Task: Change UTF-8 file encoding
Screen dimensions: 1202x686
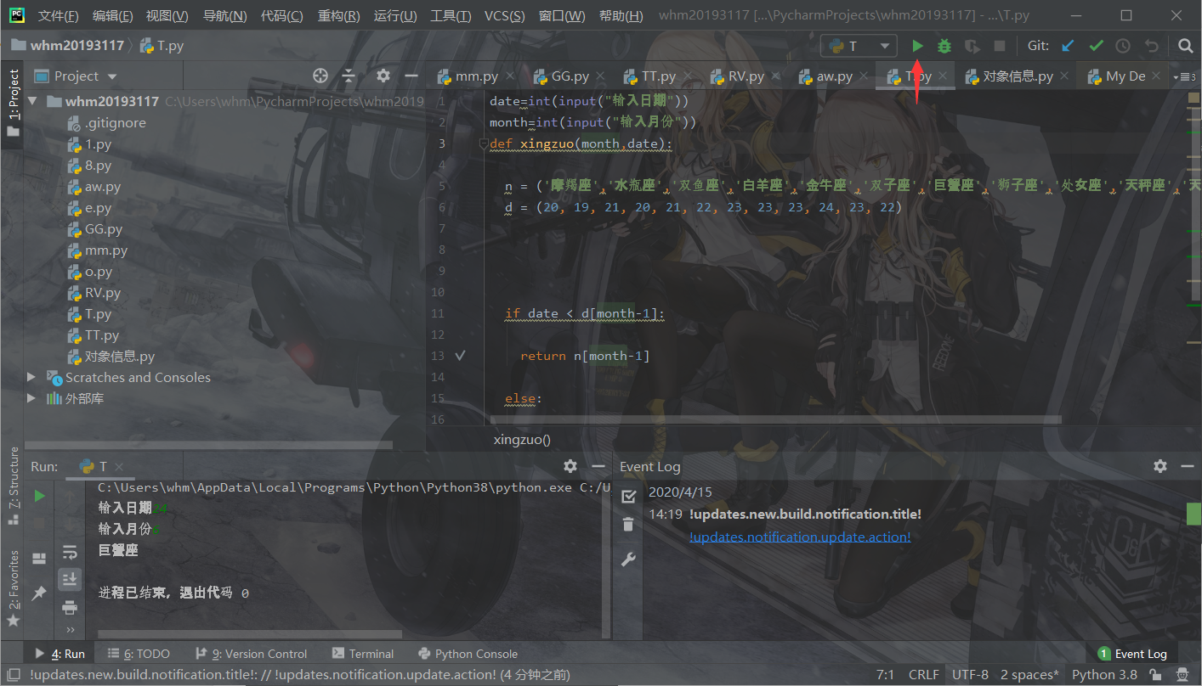Action: (970, 675)
